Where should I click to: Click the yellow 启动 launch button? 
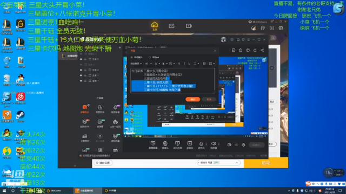pos(266,163)
